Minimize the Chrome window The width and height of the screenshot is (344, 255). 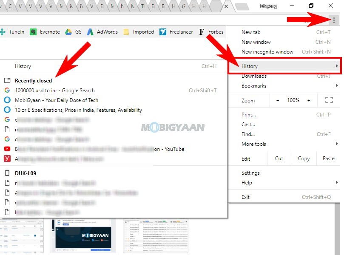[292, 6]
